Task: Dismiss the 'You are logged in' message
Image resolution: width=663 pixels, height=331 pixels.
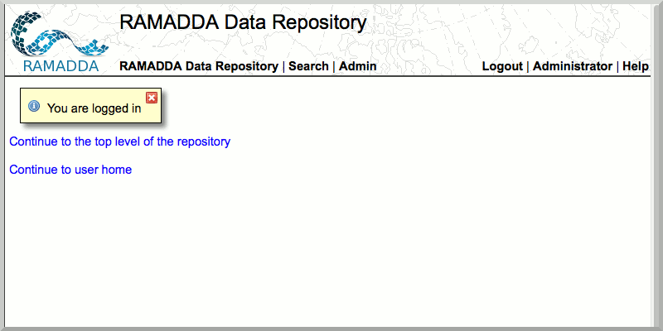Action: 152,98
